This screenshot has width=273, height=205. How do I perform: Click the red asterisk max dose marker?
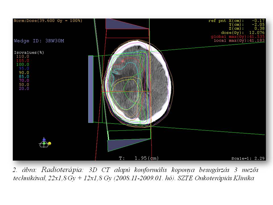(x=123, y=61)
